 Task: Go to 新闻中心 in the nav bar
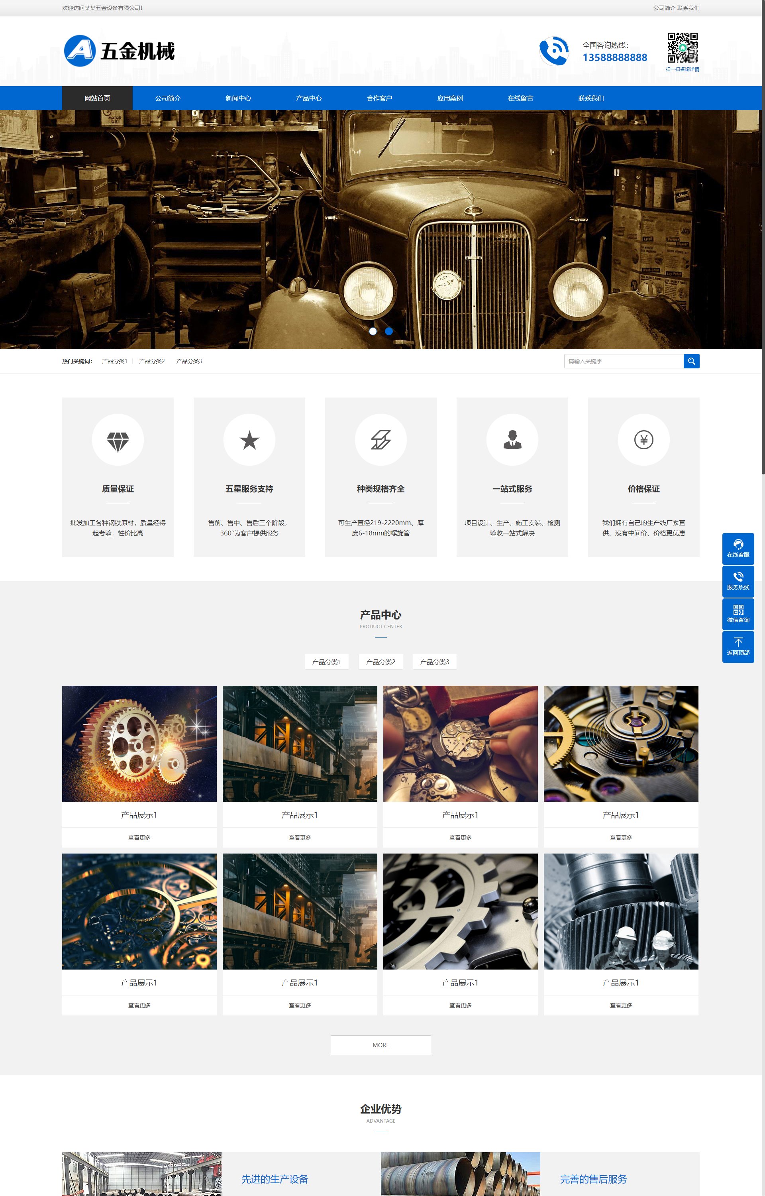(x=238, y=98)
